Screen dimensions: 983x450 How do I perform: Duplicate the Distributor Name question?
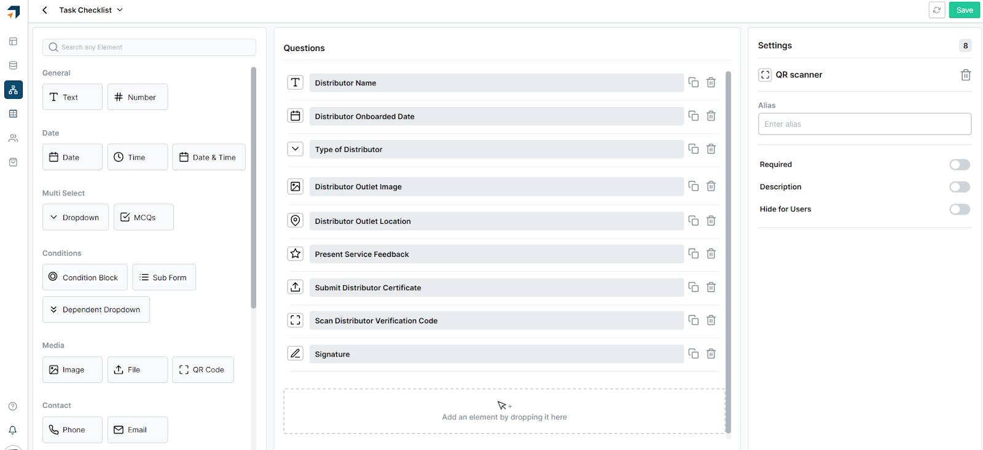tap(694, 82)
